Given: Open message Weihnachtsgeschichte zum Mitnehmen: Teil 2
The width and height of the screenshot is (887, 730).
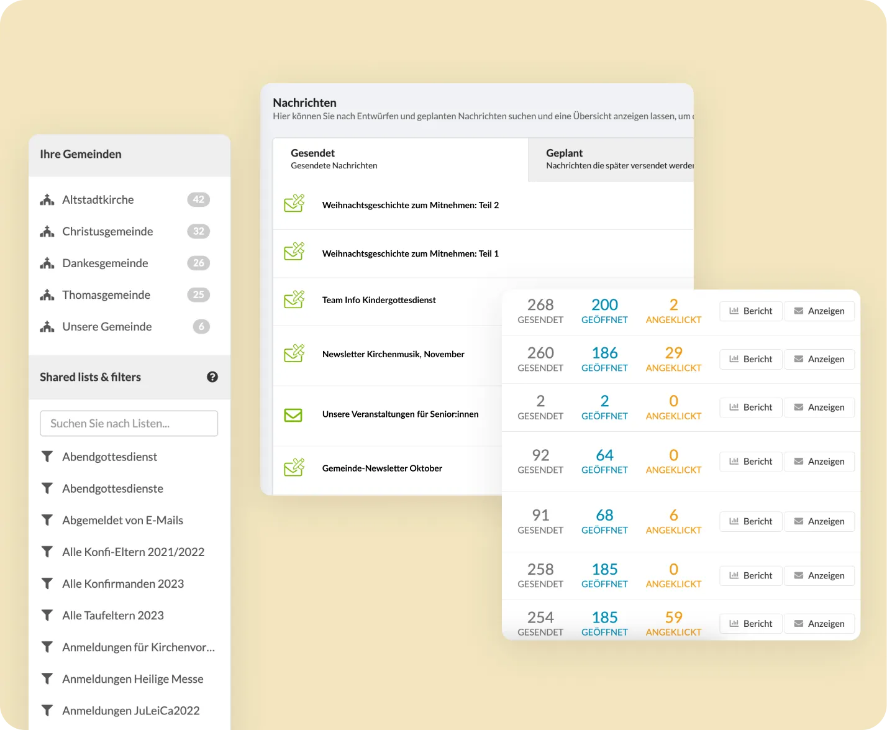Looking at the screenshot, I should 411,205.
